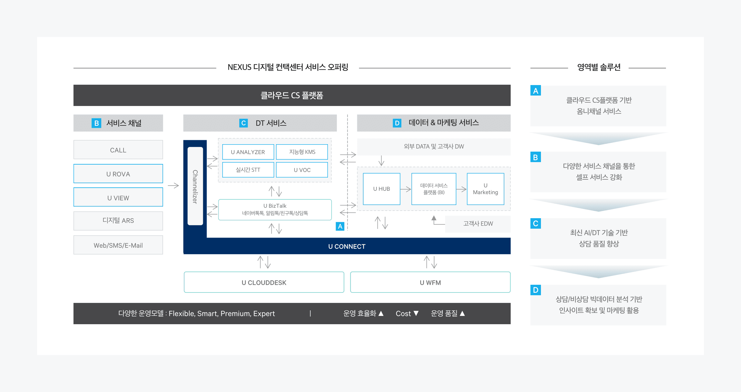This screenshot has width=741, height=392.
Task: Open the U WFM box
Action: pos(430,282)
